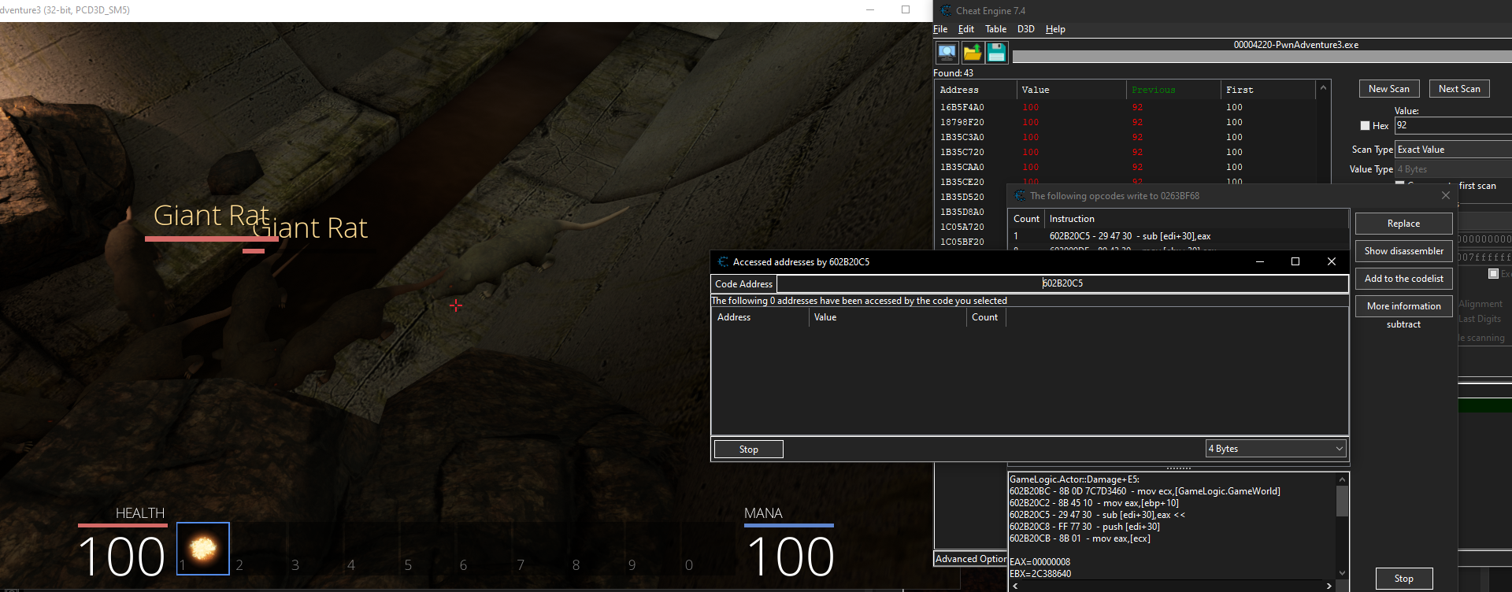Select address row 1B35CAA0
1512x592 pixels.
pos(1125,167)
